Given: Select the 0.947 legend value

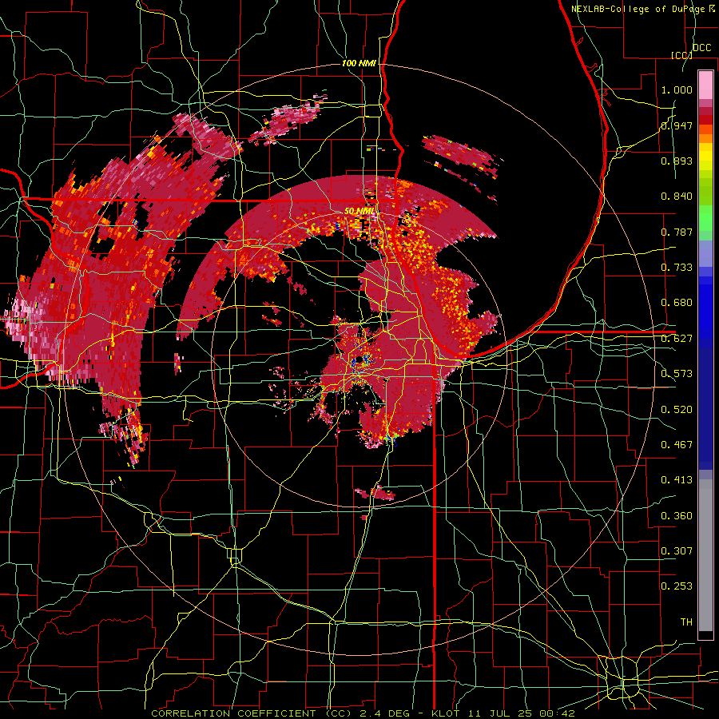Looking at the screenshot, I should 677,125.
